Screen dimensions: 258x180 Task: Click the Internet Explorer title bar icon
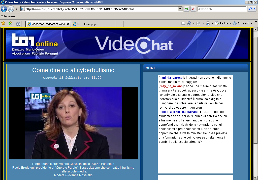(2, 2)
